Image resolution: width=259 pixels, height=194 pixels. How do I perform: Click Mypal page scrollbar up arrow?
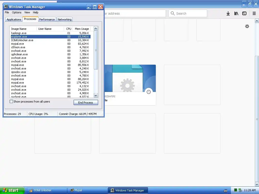pos(257,21)
